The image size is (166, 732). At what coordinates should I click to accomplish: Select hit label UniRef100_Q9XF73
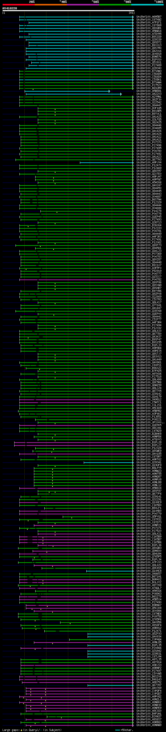[x=149, y=245]
